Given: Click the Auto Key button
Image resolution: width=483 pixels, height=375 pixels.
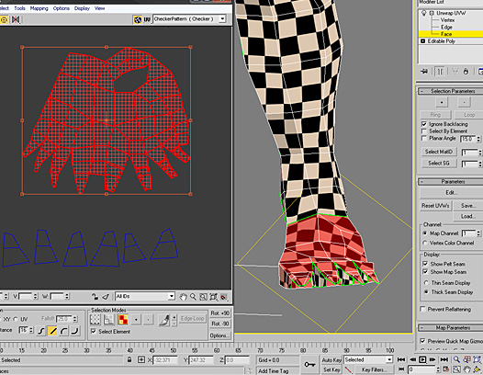Looking at the screenshot, I should [331, 360].
